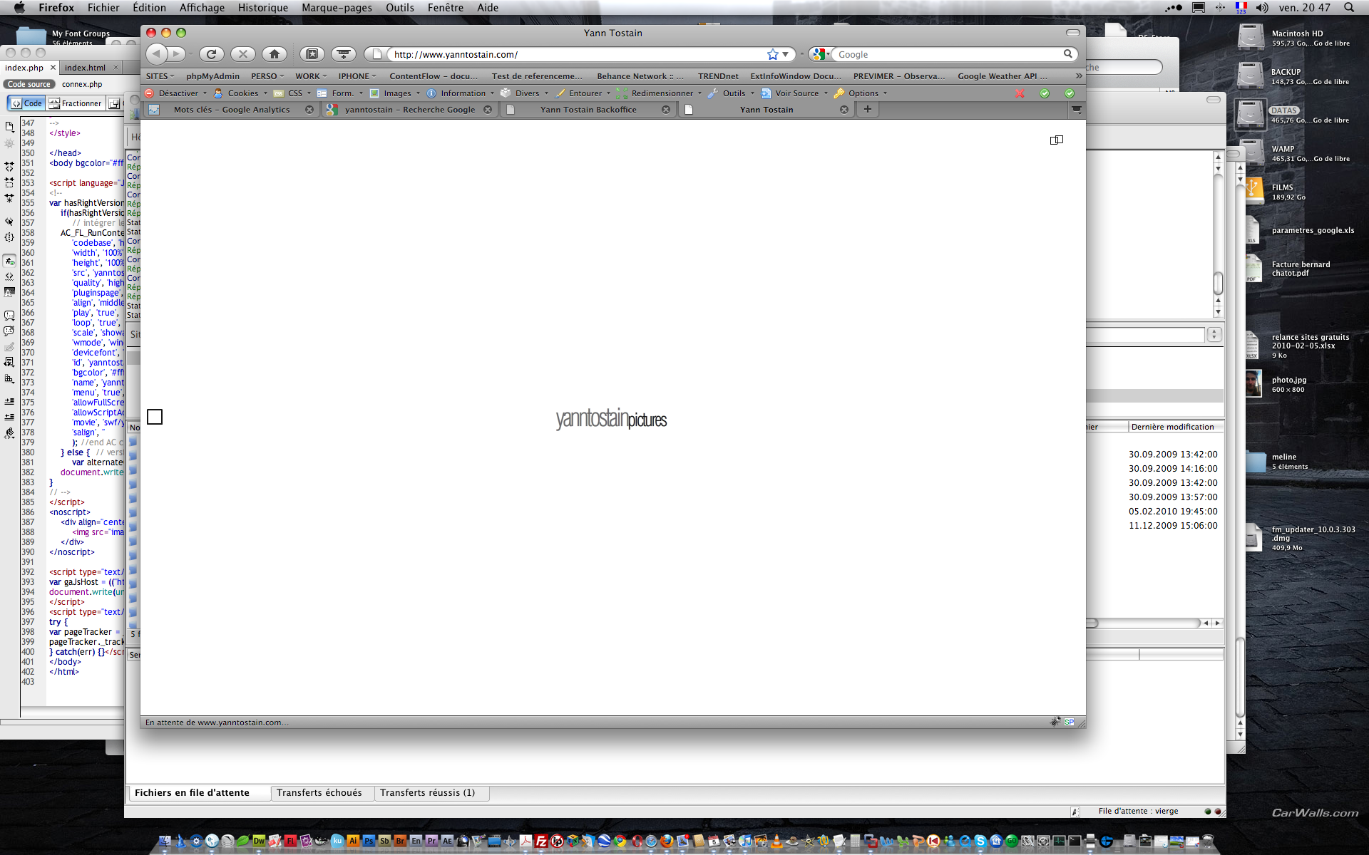Switch Dreamweaver to Code view
Screen dimensions: 1369x855
(x=26, y=103)
